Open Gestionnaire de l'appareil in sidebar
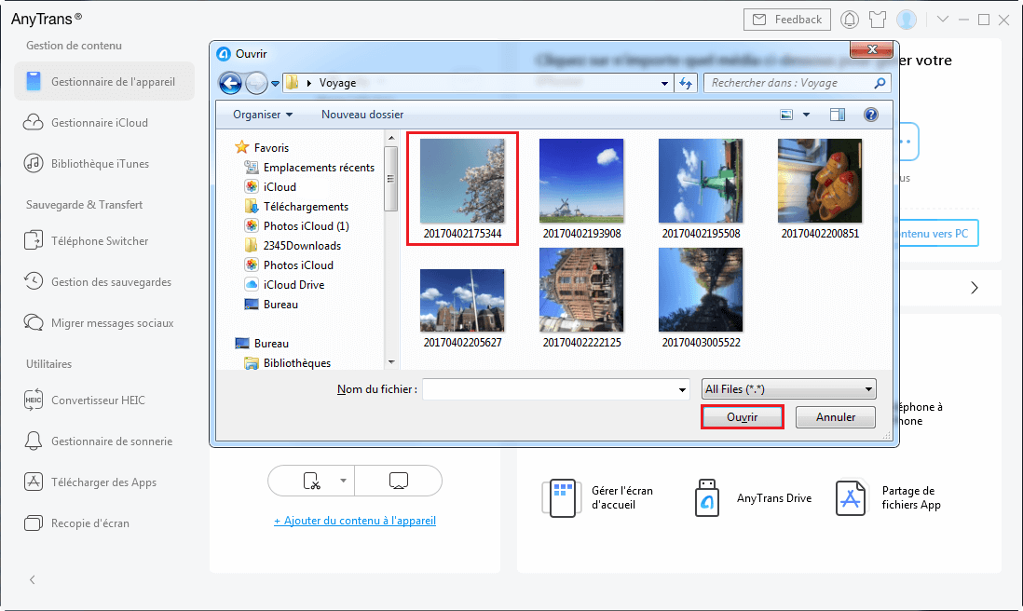The height and width of the screenshot is (611, 1023). pos(104,82)
